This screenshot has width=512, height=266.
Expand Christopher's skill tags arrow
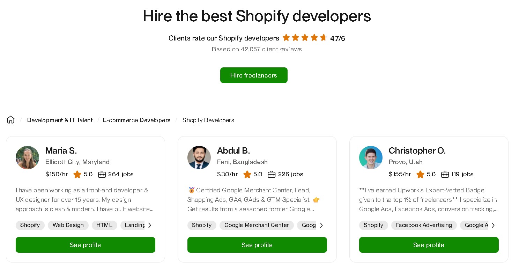click(x=493, y=225)
